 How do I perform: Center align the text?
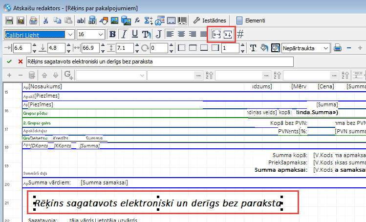pyautogui.click(x=181, y=34)
